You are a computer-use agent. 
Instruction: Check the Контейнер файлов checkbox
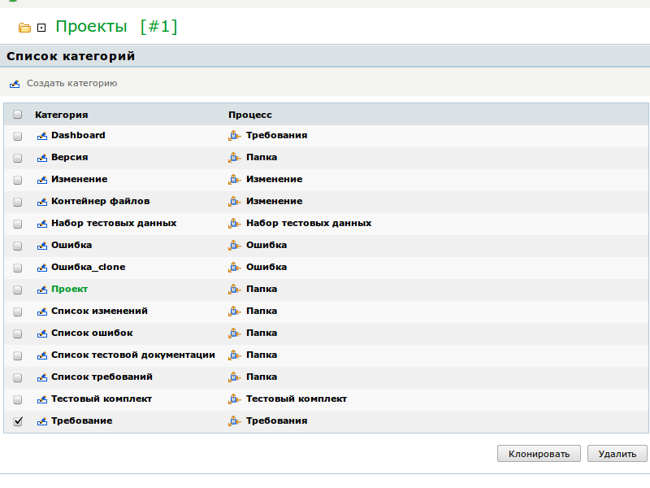coord(18,202)
